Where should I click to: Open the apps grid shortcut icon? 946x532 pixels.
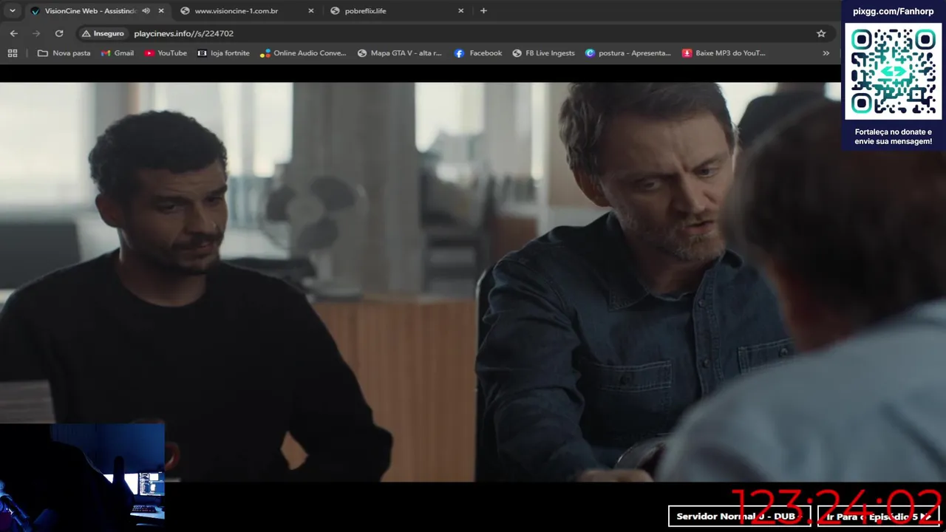pos(13,53)
